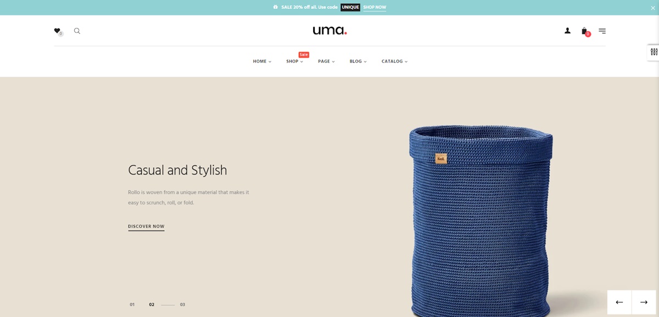Open the wishlist heart icon
The image size is (659, 317).
[57, 31]
